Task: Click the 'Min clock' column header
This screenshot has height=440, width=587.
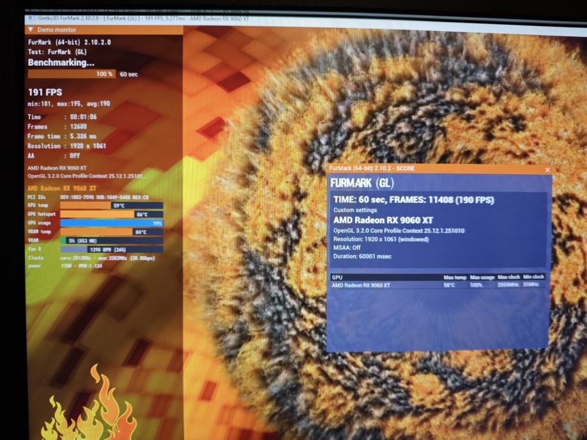Action: click(533, 277)
